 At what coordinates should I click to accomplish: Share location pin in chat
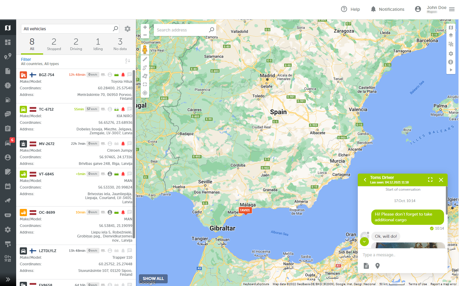(x=378, y=266)
